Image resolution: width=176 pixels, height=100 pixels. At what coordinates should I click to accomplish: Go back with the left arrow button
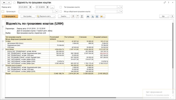4,2
